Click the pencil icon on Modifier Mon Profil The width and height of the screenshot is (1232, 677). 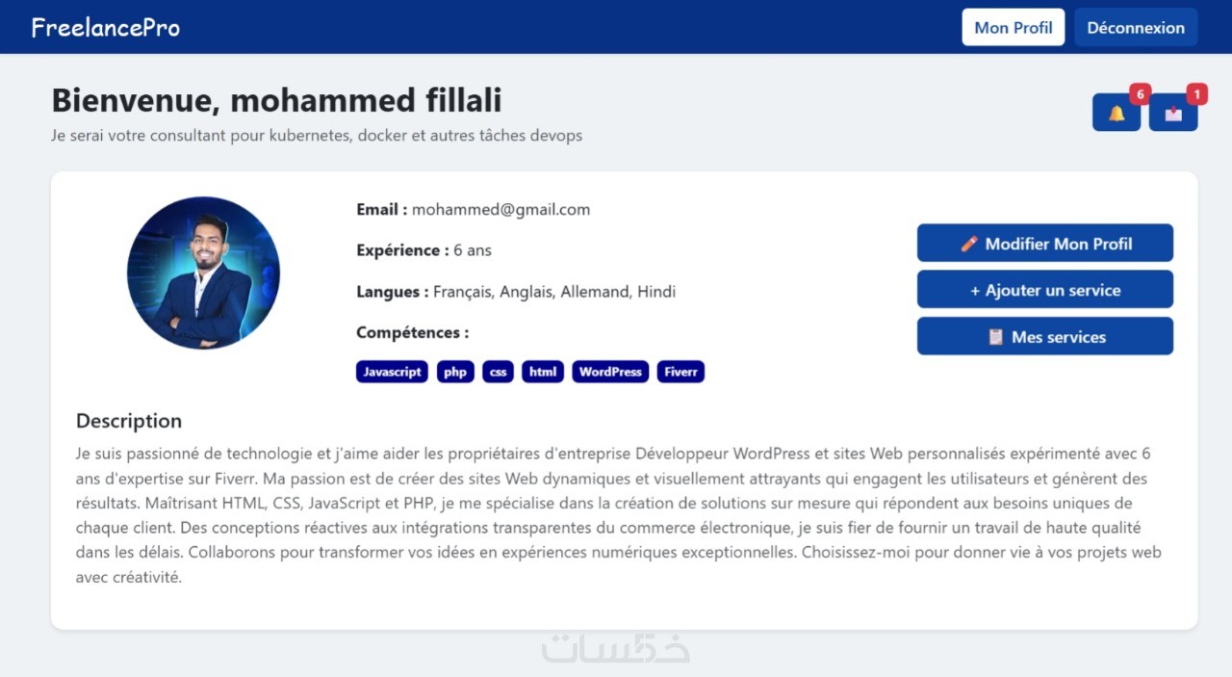(969, 244)
